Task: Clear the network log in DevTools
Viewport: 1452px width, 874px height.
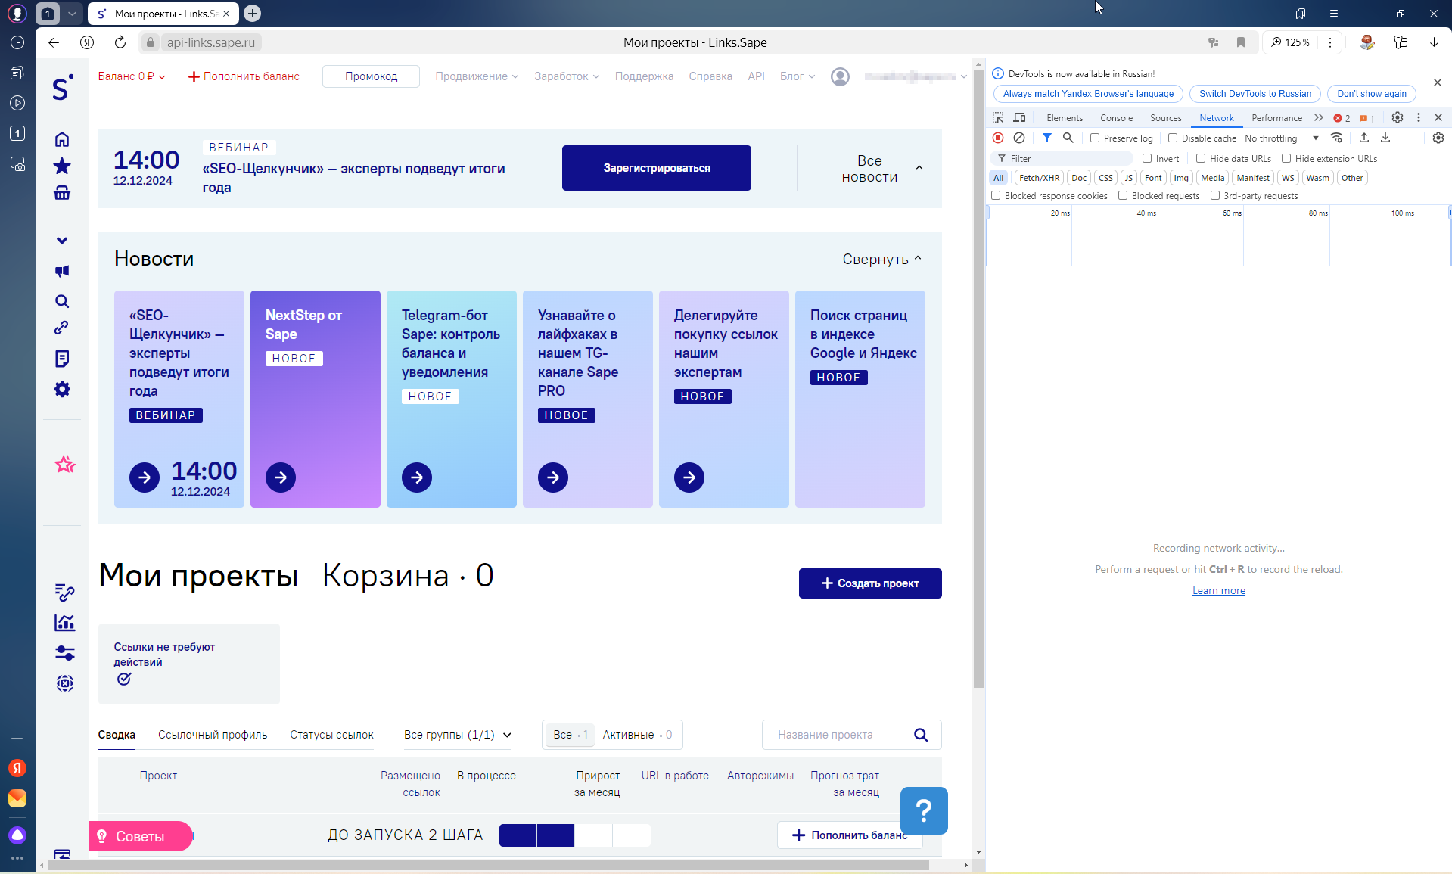Action: [1019, 138]
